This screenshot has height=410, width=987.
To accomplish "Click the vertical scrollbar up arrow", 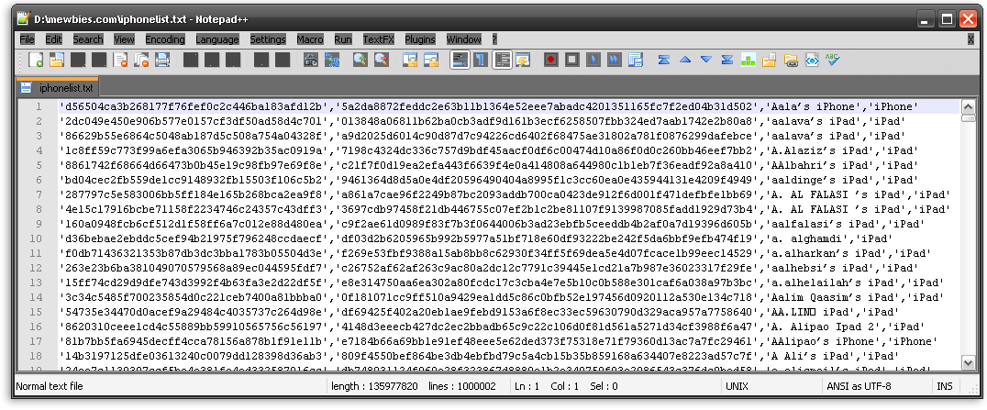I will click(969, 106).
